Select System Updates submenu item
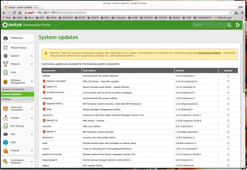This screenshot has height=170, width=247. (x=18, y=94)
